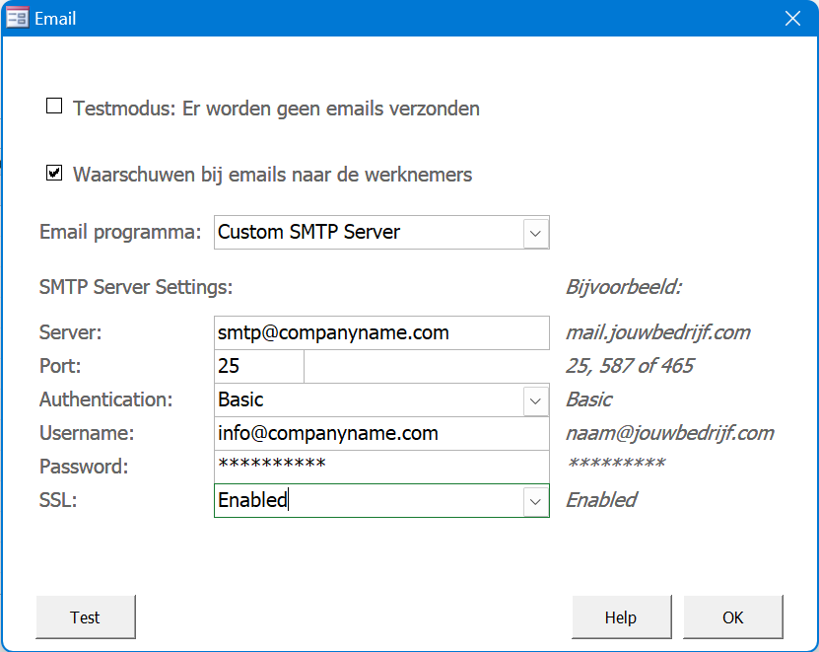Close the Email dialog window
Screen dimensions: 819x652
pyautogui.click(x=791, y=18)
